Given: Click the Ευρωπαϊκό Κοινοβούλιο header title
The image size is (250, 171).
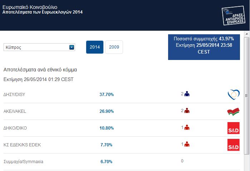Looking at the screenshot, I should point(29,7).
